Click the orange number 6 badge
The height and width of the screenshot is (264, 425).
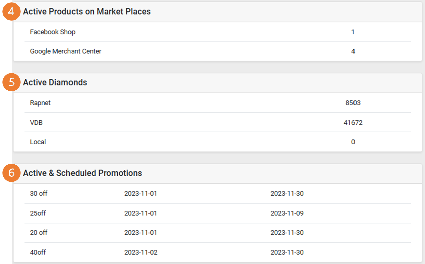click(x=12, y=173)
